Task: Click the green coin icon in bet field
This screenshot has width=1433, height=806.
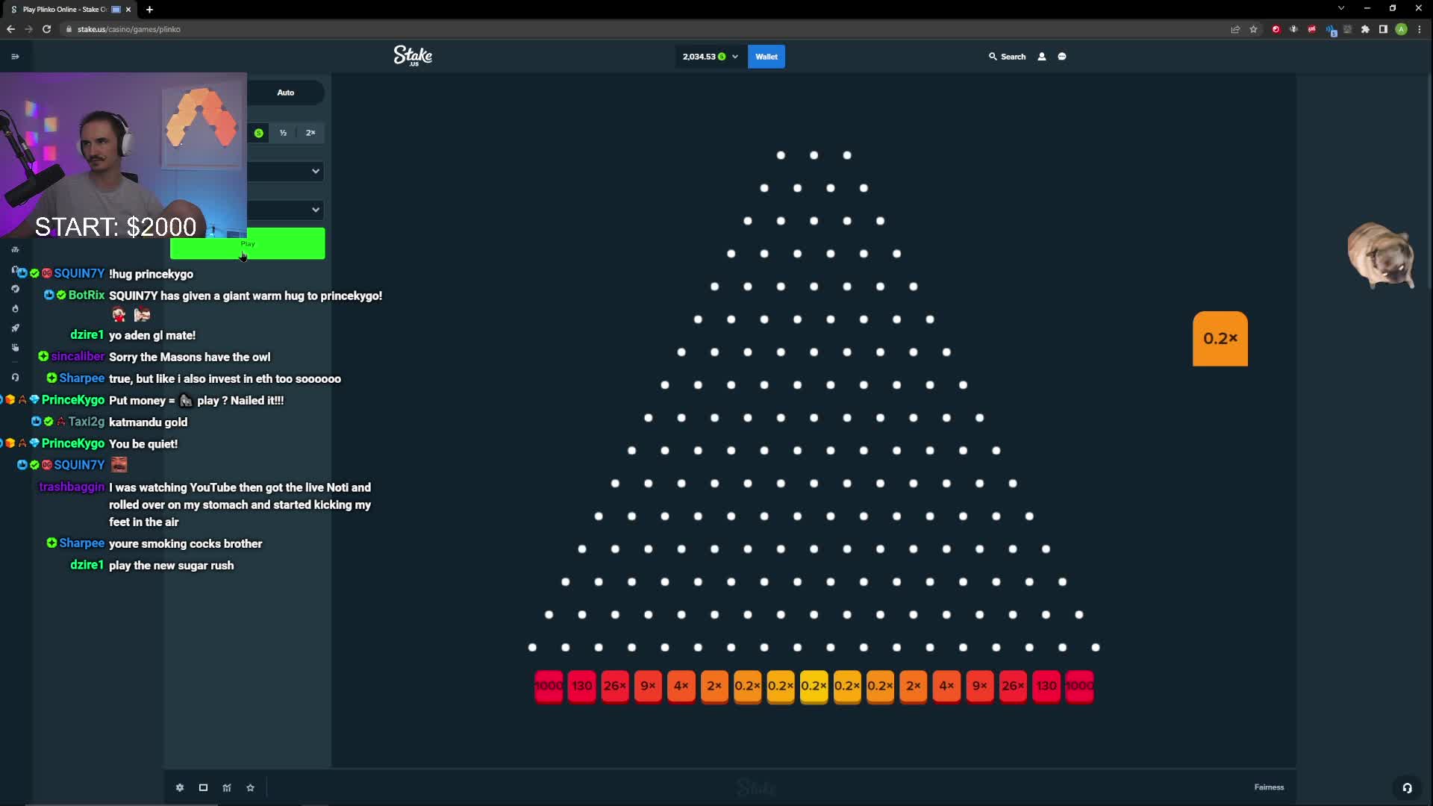Action: click(x=259, y=133)
